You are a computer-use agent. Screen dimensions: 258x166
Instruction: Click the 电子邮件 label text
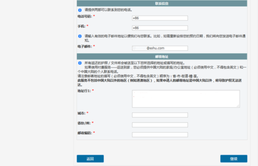point(84,46)
